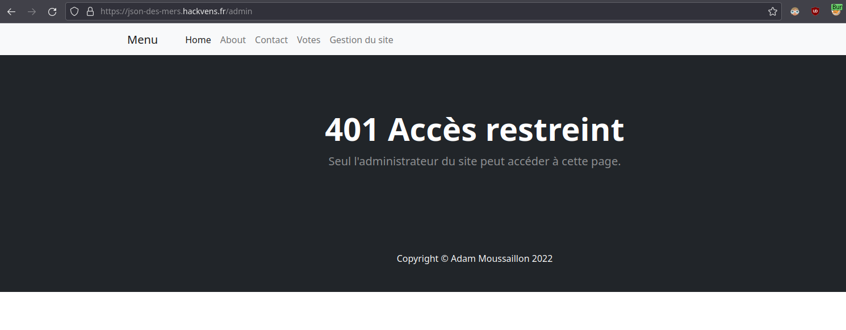The image size is (846, 330).
Task: Reload the current admin page
Action: 52,11
